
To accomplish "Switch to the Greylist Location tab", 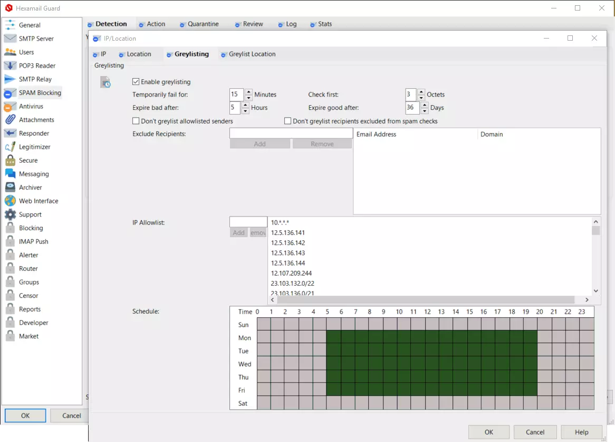I will tap(252, 54).
